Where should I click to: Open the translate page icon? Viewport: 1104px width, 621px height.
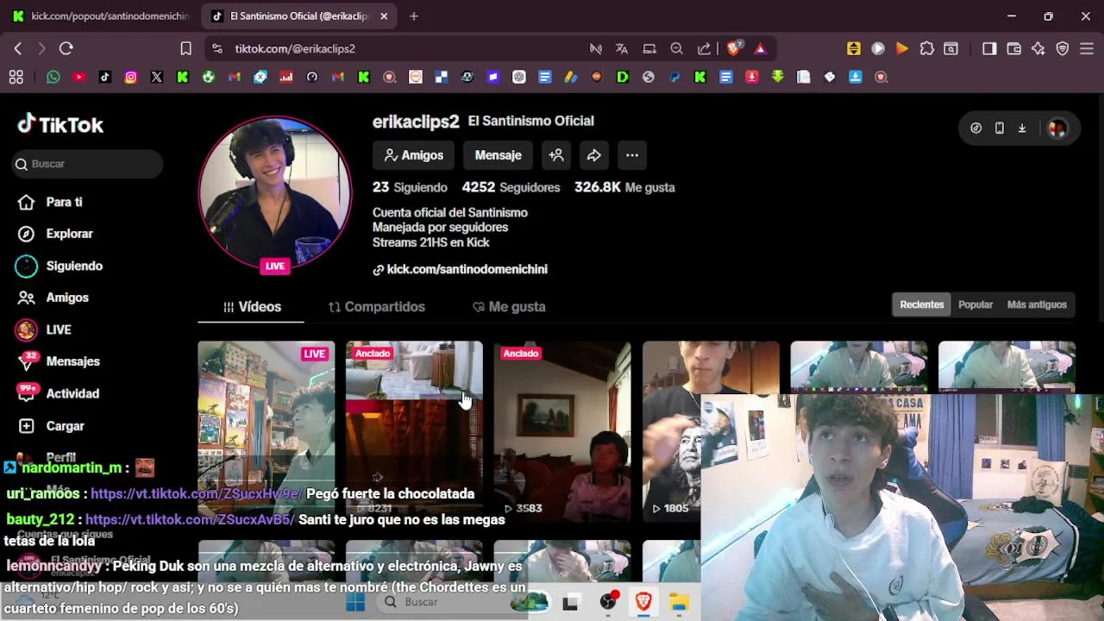pyautogui.click(x=622, y=49)
